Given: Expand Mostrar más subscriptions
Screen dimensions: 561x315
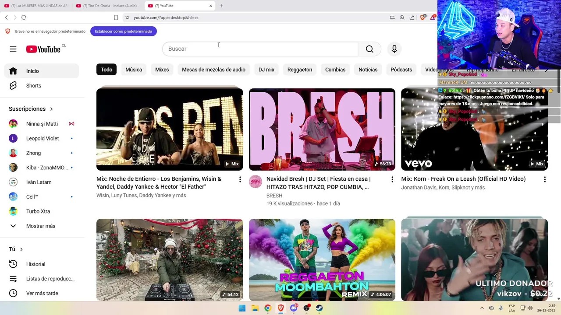Looking at the screenshot, I should pos(42,226).
